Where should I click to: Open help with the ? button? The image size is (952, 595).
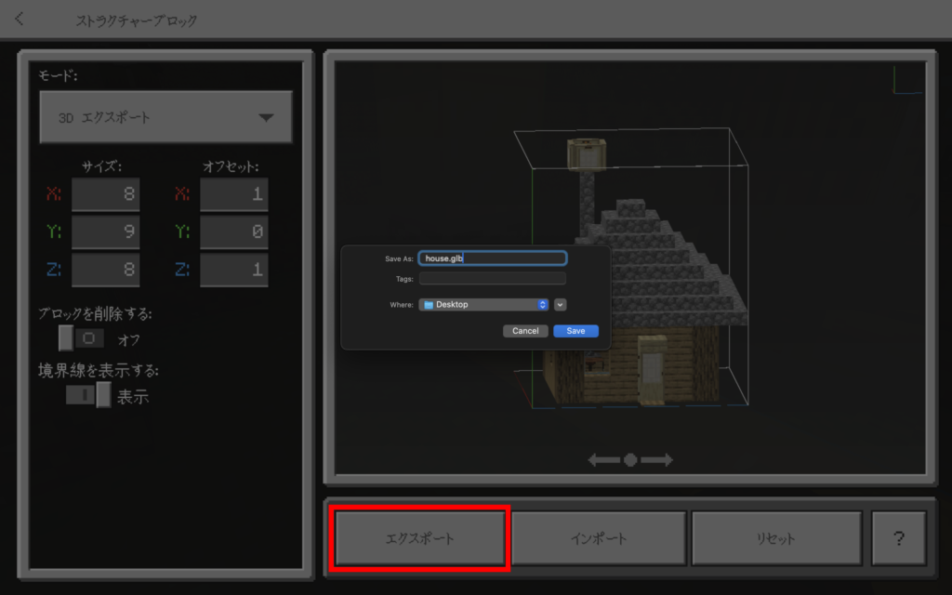point(898,538)
